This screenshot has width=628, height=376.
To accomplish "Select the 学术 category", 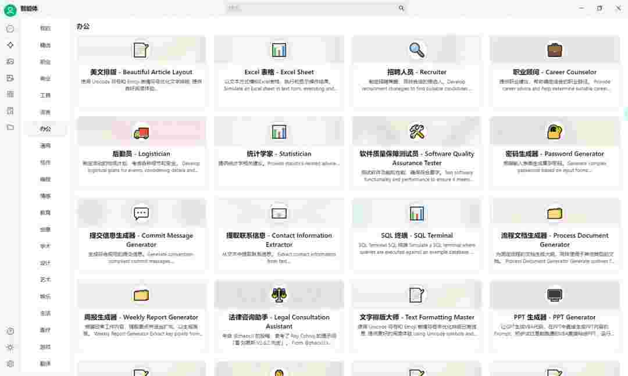I will click(45, 246).
